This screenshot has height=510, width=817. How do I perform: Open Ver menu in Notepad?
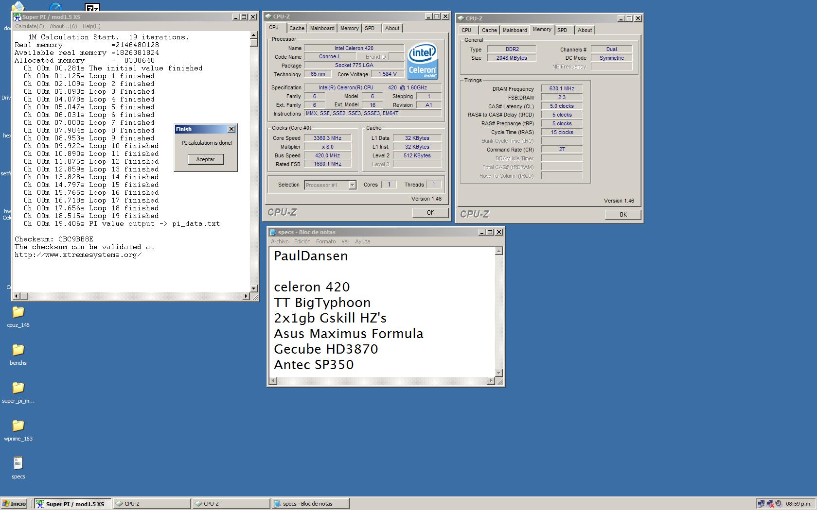pyautogui.click(x=345, y=241)
